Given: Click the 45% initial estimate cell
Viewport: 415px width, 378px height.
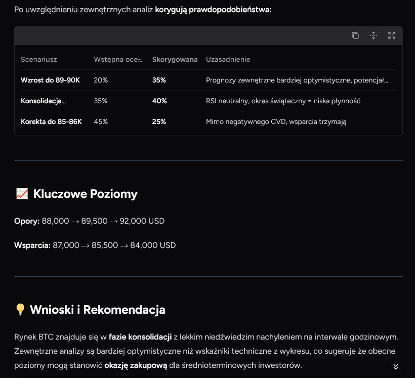Looking at the screenshot, I should (101, 121).
